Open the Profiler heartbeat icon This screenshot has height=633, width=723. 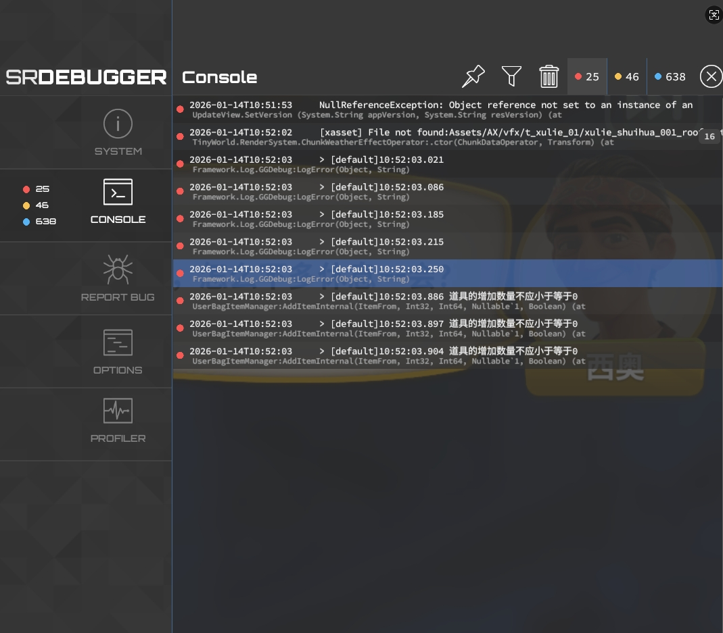pyautogui.click(x=118, y=411)
